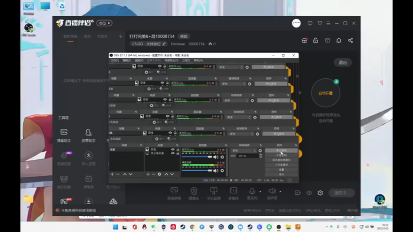
Task: Open OBS 帮助 menu
Action: (198, 60)
